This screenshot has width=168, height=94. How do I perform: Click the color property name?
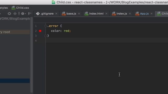point(55,31)
